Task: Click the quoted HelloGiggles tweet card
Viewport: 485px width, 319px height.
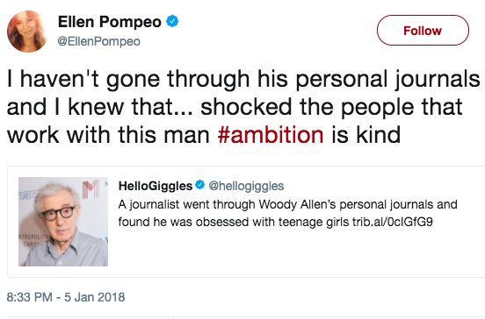Action: point(246,222)
